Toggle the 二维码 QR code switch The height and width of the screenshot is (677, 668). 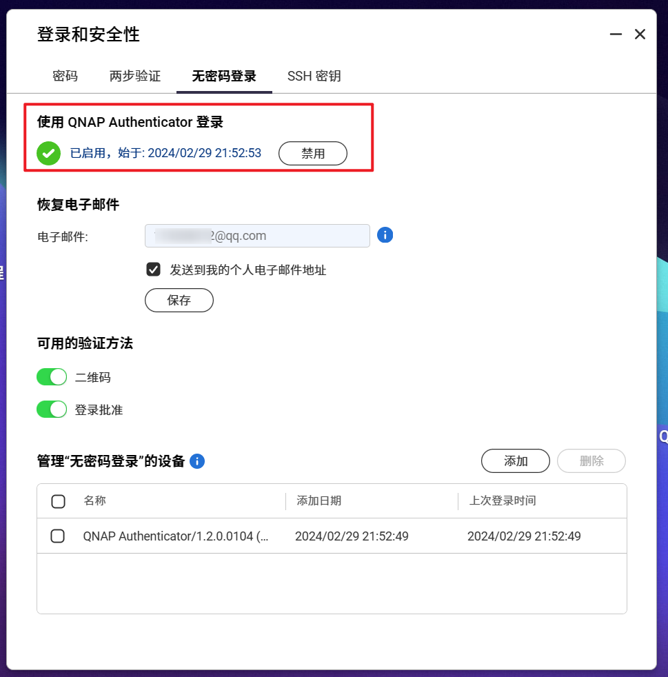point(52,377)
